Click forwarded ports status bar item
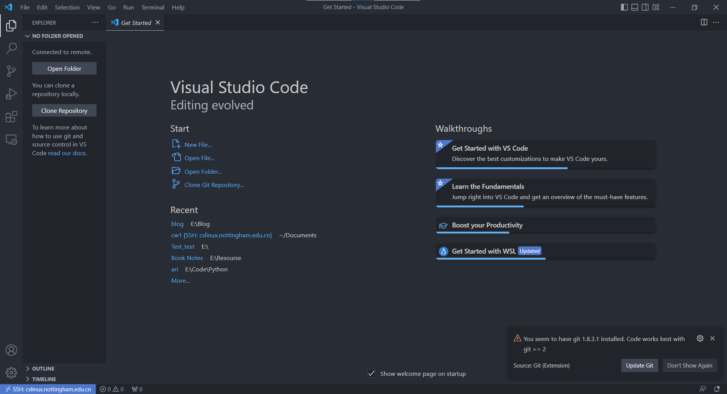This screenshot has width=727, height=394. 137,389
